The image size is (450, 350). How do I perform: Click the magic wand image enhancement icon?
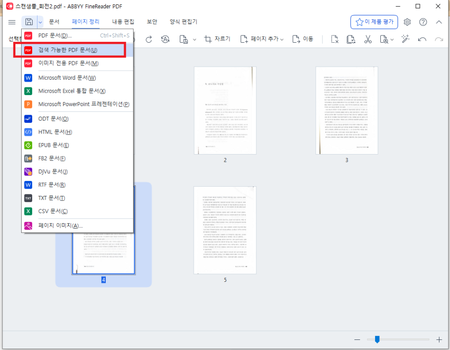(x=405, y=39)
